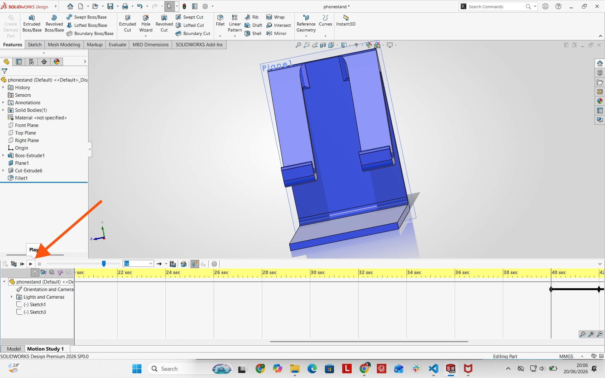Select Plane1 in the feature tree

point(22,163)
